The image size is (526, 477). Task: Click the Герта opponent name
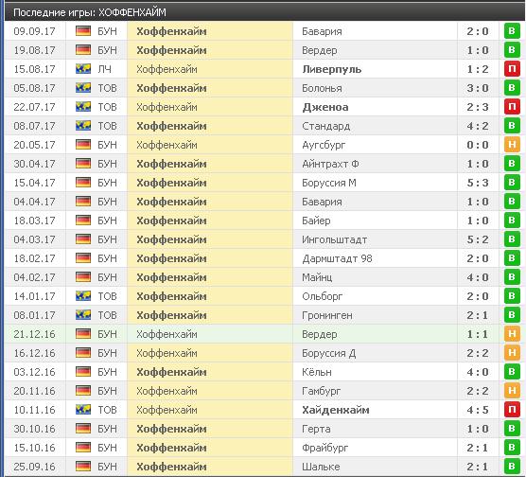coord(316,429)
